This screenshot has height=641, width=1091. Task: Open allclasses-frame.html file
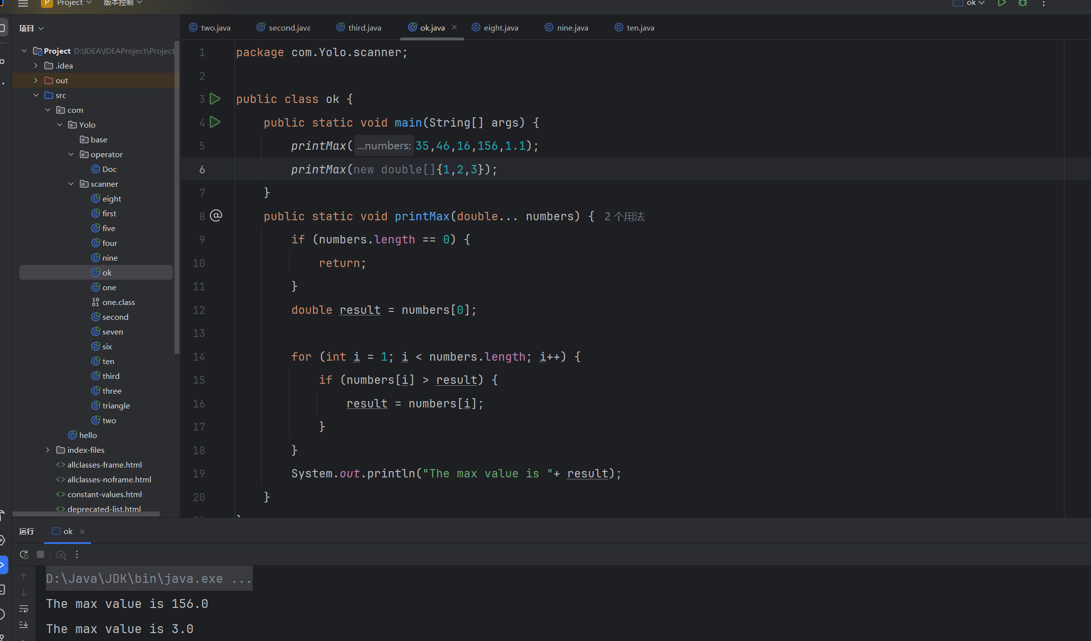click(x=99, y=465)
